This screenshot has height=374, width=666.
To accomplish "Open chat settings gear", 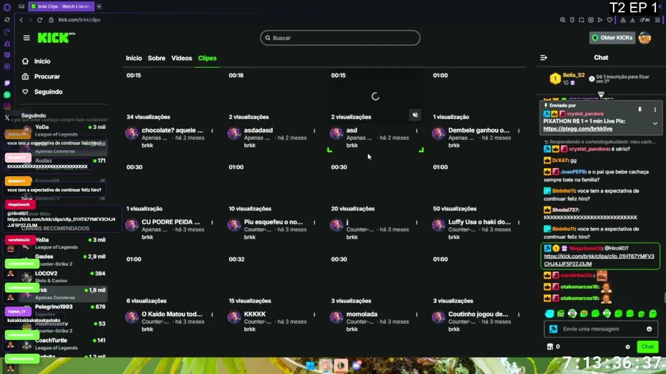I will (x=627, y=347).
